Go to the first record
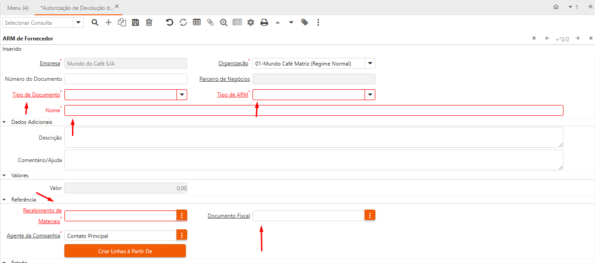 tap(534, 39)
